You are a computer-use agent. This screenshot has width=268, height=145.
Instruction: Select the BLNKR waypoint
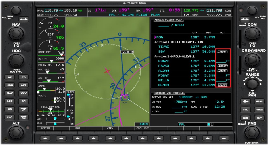point(164,85)
